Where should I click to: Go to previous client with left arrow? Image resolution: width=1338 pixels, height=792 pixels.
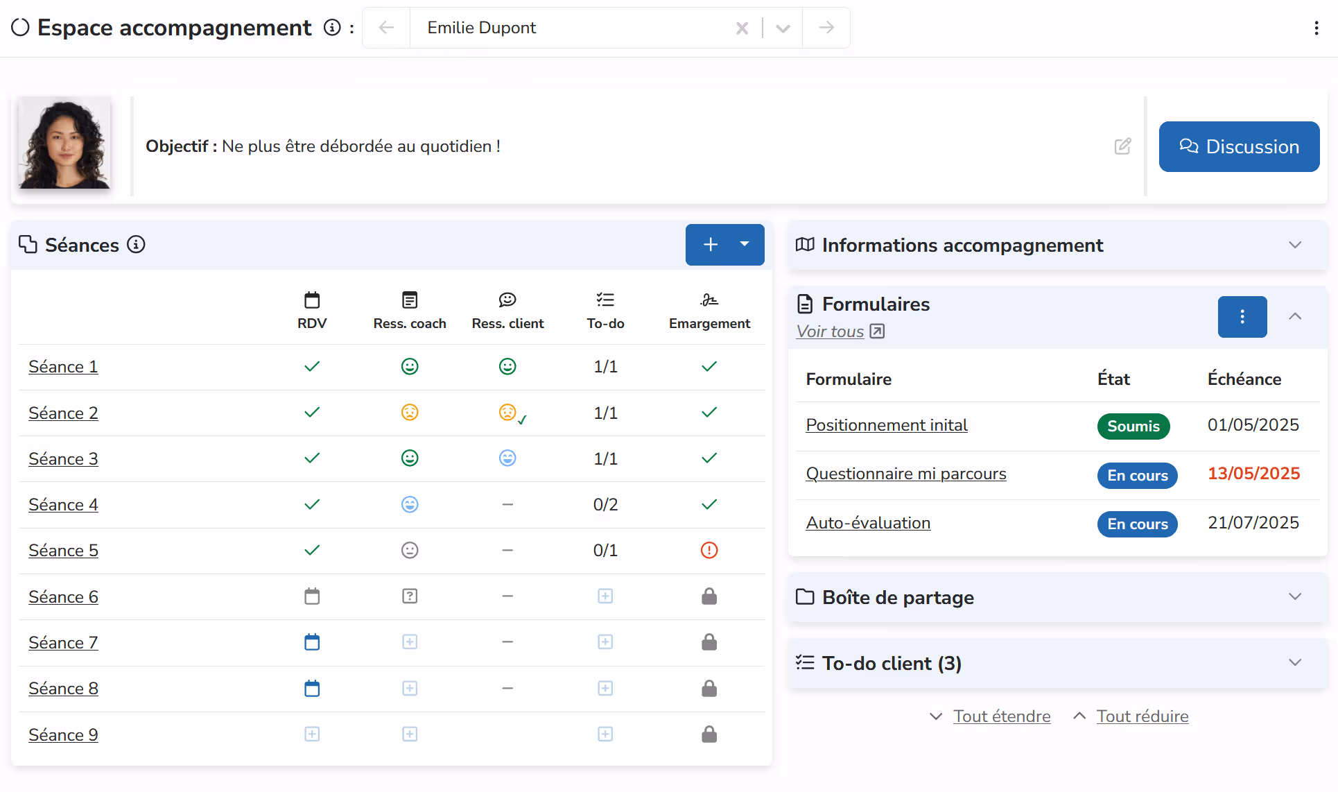[x=386, y=28]
